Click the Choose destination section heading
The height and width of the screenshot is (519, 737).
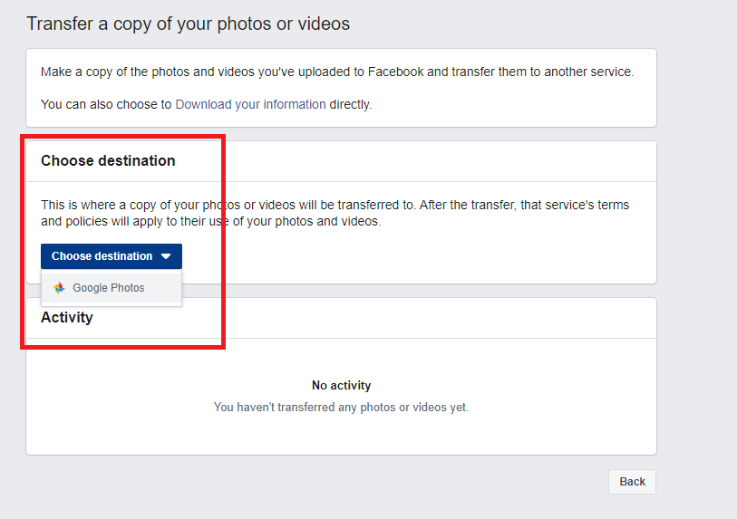[x=108, y=160]
